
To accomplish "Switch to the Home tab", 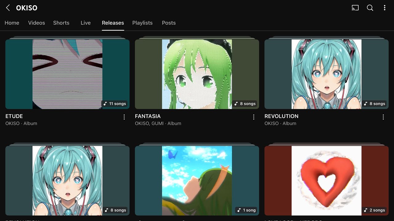I will coord(12,23).
